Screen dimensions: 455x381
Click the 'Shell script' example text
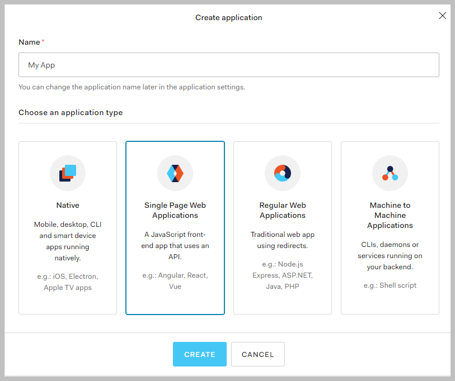click(x=390, y=285)
